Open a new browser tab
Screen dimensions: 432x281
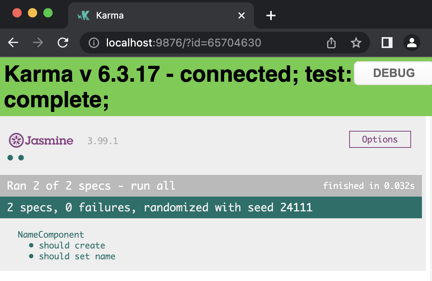(271, 15)
